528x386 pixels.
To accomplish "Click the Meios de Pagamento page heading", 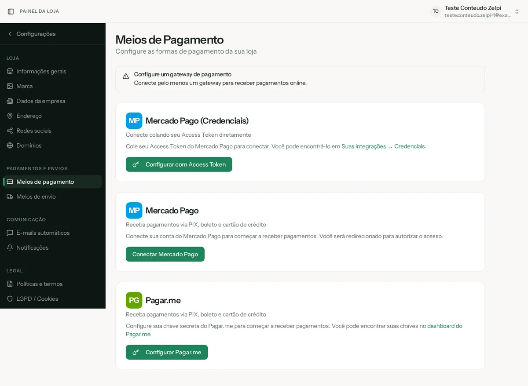I will coord(169,40).
